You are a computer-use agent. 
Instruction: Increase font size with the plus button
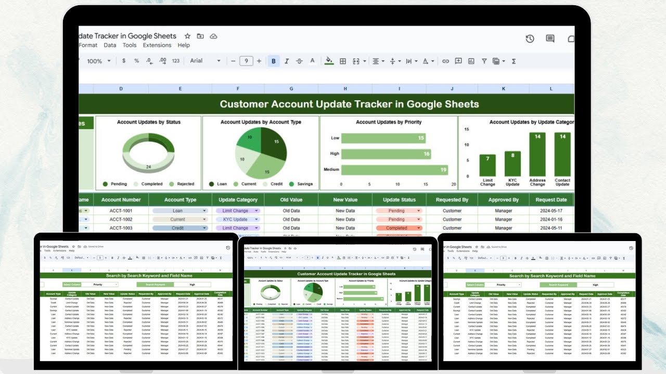pos(259,61)
